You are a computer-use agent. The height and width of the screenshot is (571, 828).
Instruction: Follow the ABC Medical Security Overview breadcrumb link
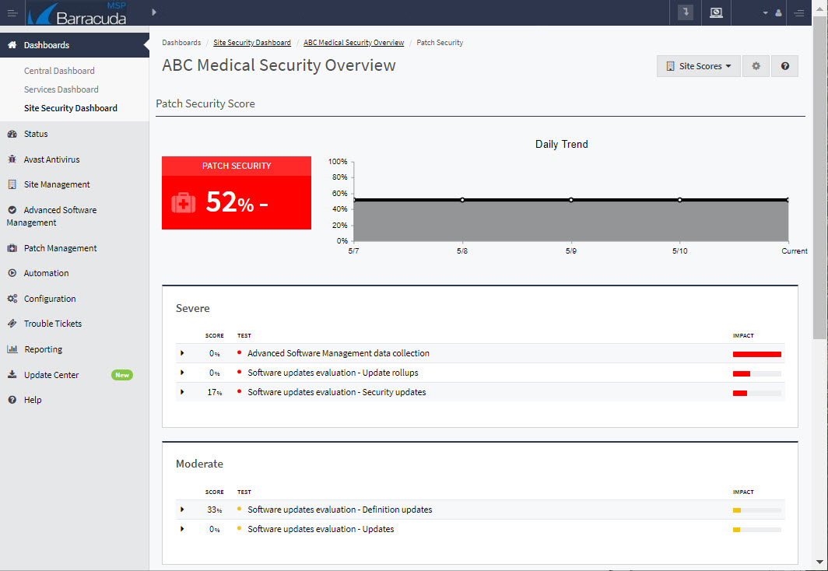click(x=354, y=43)
